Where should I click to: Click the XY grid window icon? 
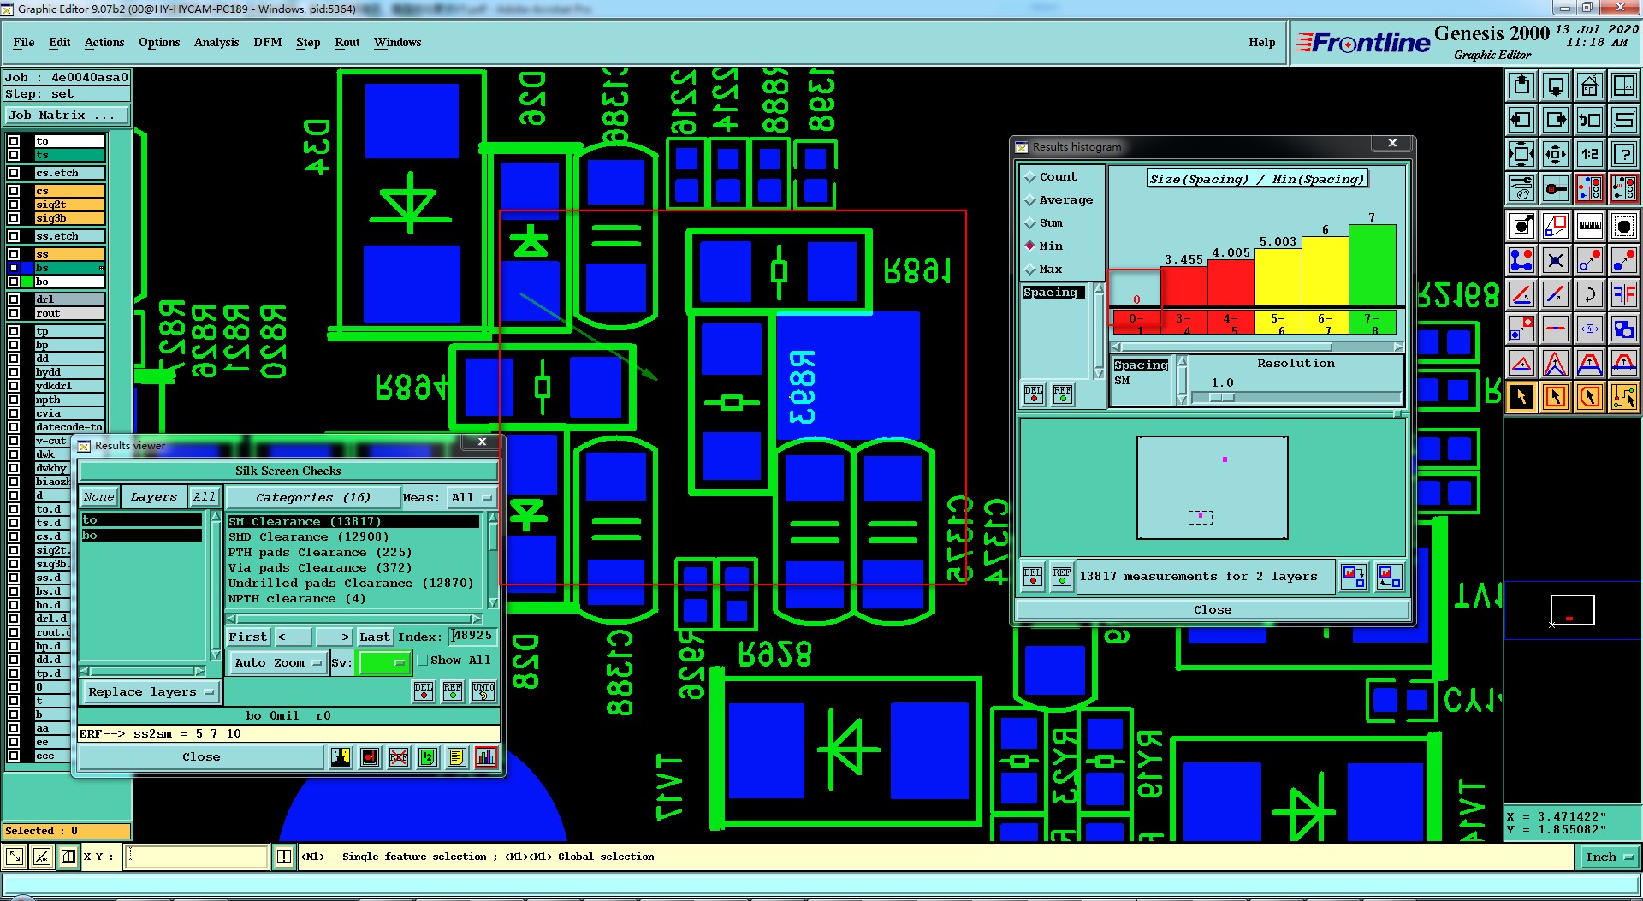click(x=1623, y=86)
